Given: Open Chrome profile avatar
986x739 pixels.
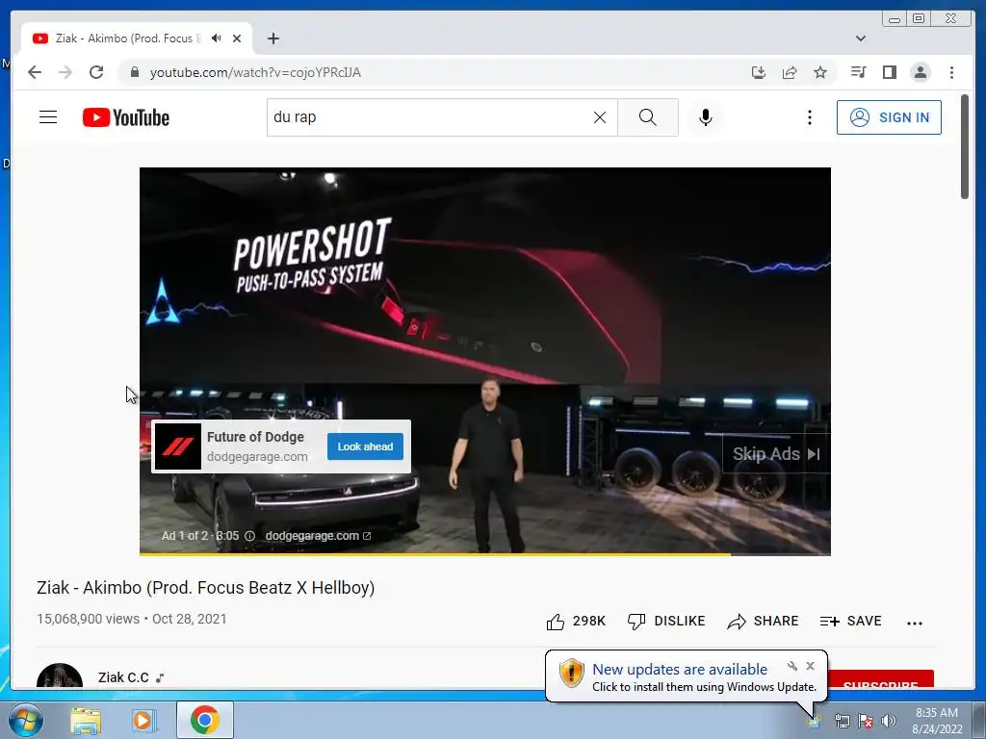Looking at the screenshot, I should coord(920,72).
